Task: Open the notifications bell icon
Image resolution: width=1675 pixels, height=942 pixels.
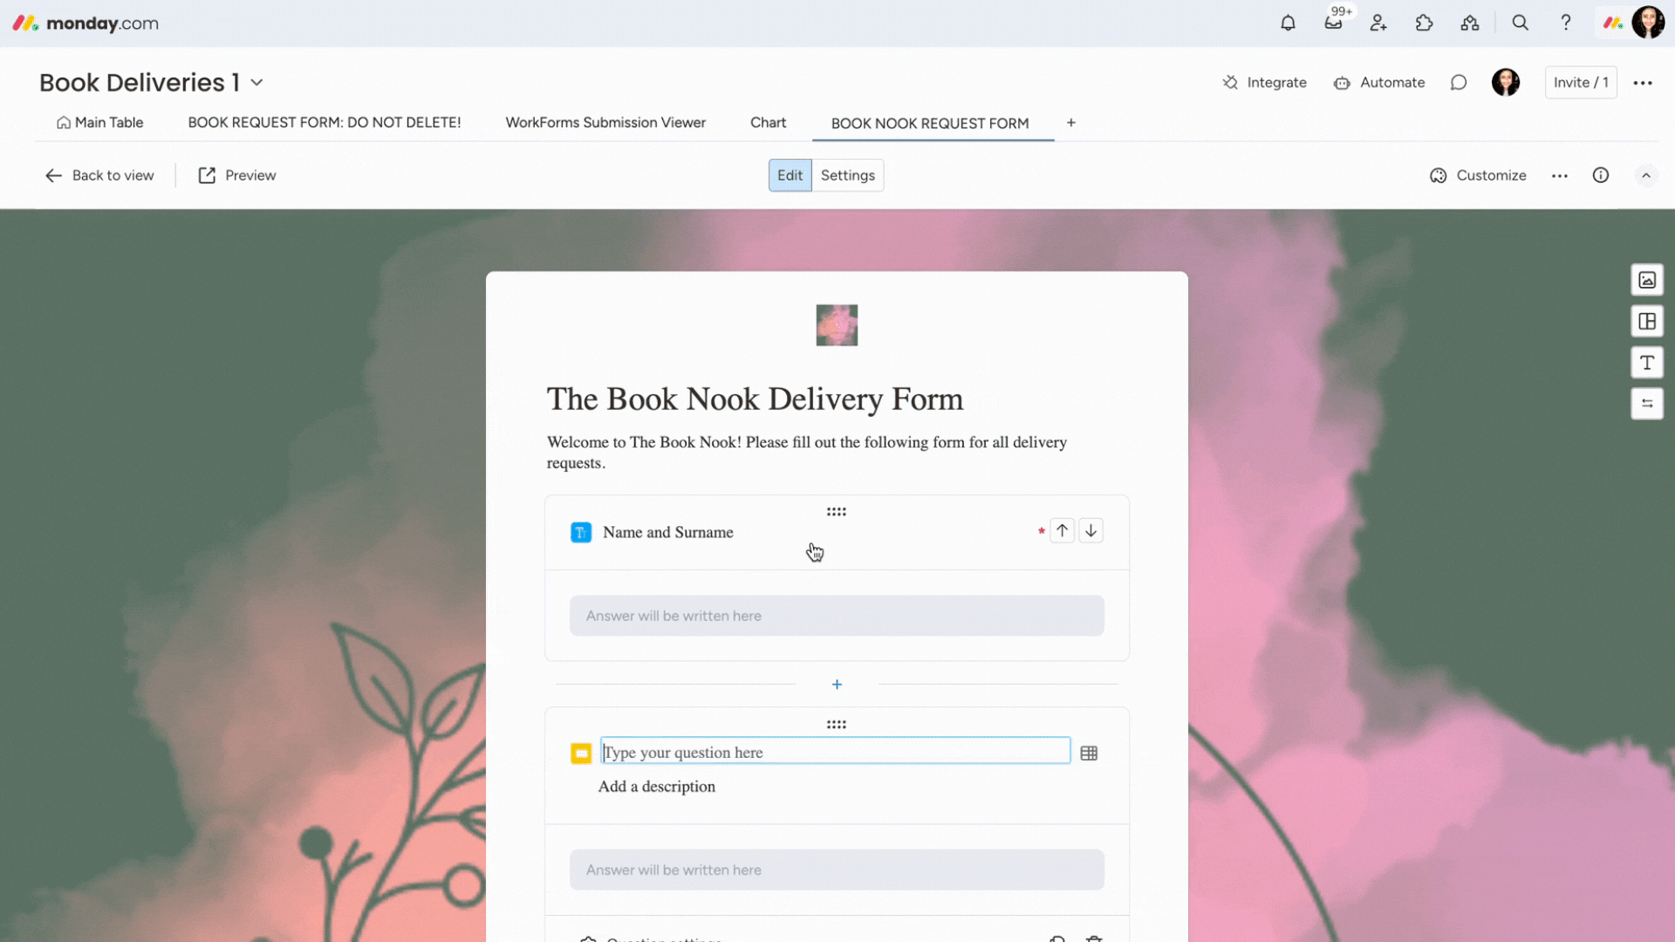Action: [1289, 23]
